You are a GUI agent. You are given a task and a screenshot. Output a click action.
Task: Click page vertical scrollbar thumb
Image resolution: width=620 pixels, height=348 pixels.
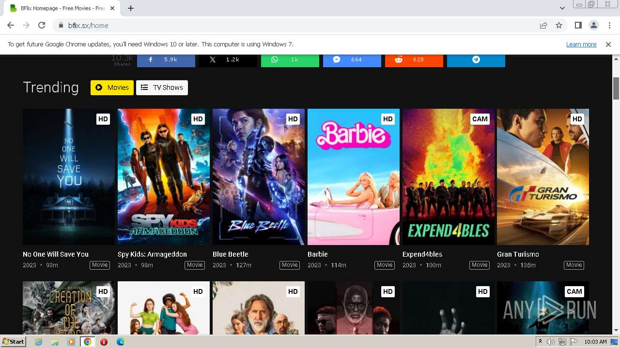click(616, 88)
